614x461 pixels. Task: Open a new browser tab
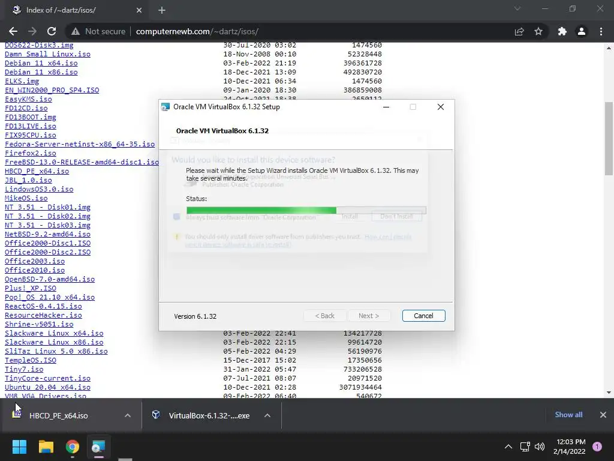[x=162, y=10]
